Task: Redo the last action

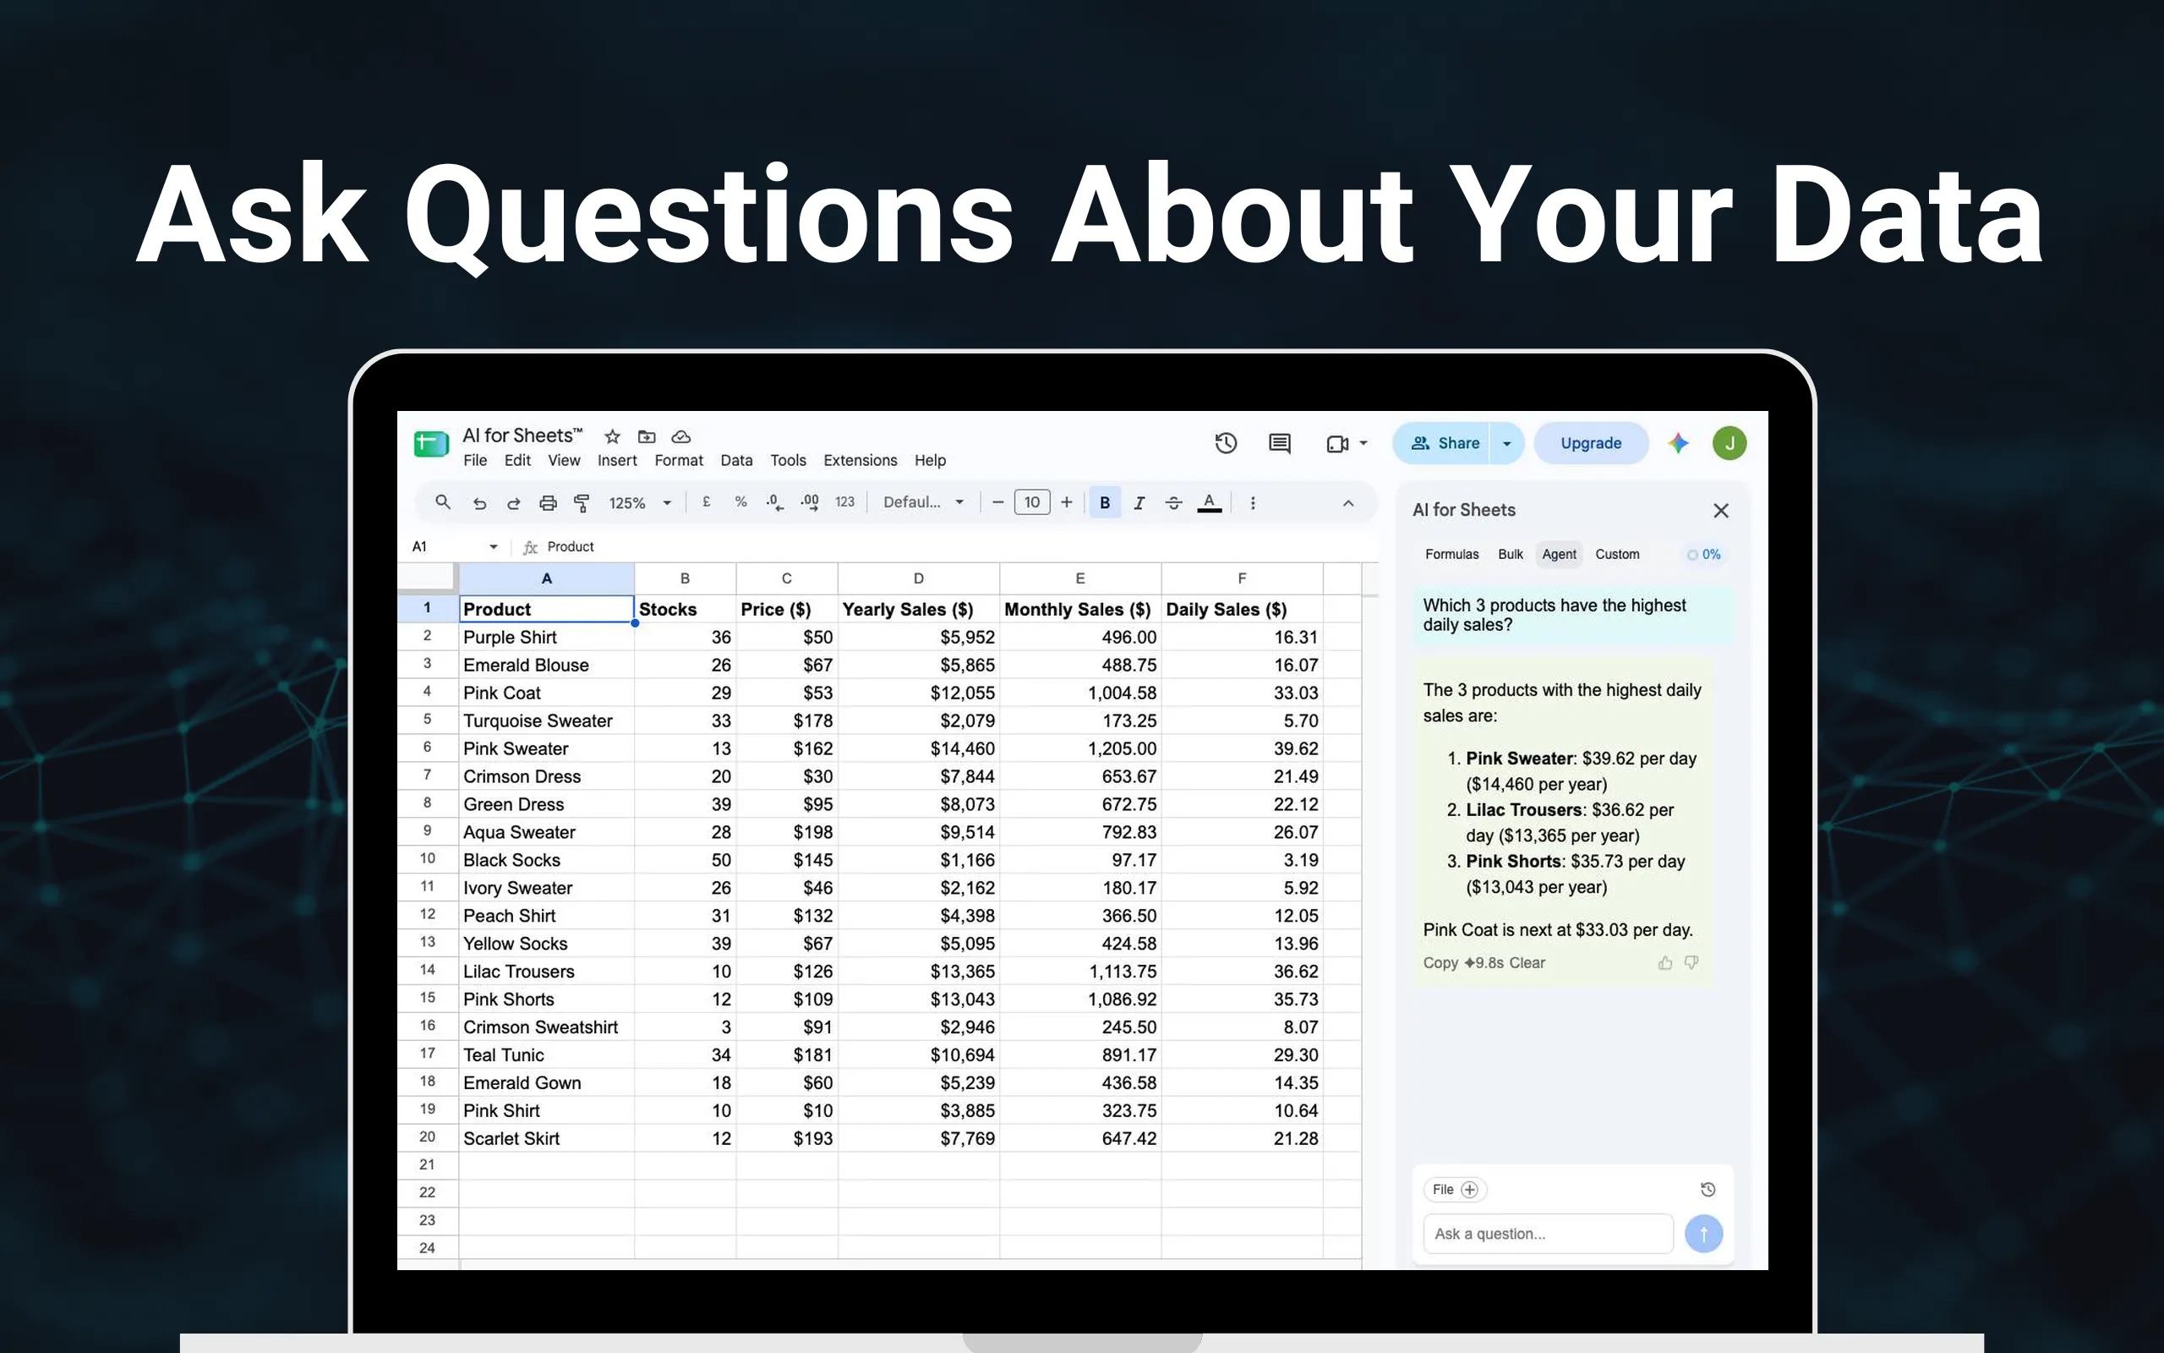Action: 513,503
